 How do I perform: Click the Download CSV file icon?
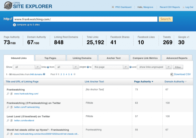172,74
